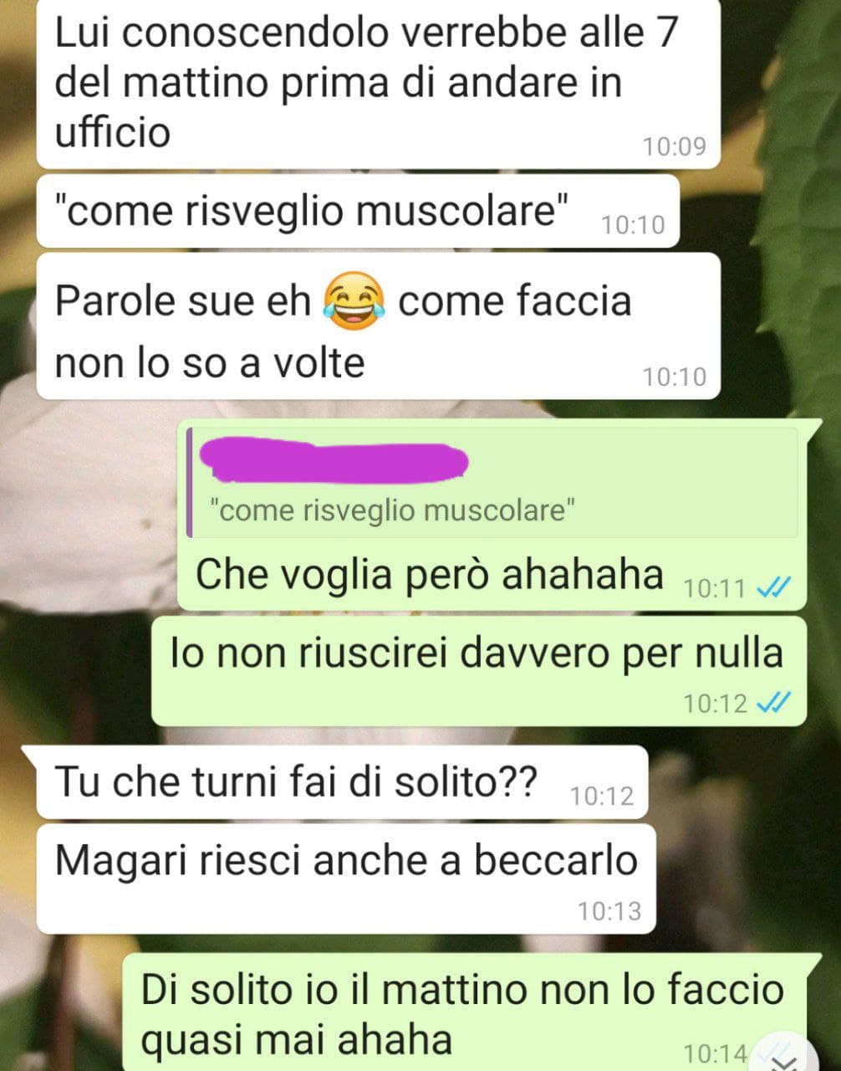Open quoted reply "come risveglio muscolare"
841x1071 pixels.
493,483
